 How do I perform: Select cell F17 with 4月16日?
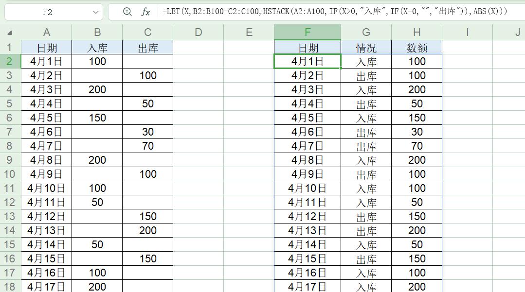308,273
